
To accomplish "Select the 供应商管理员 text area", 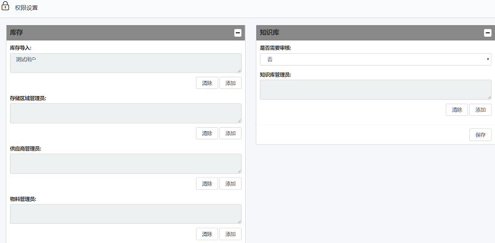I will pyautogui.click(x=126, y=164).
